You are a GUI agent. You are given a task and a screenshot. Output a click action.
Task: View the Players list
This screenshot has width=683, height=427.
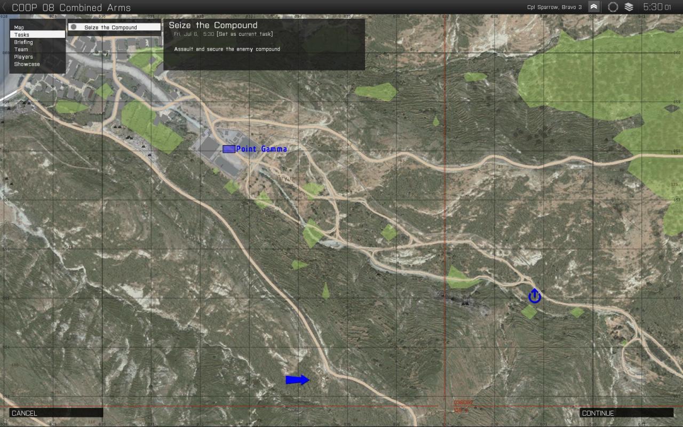coord(37,57)
